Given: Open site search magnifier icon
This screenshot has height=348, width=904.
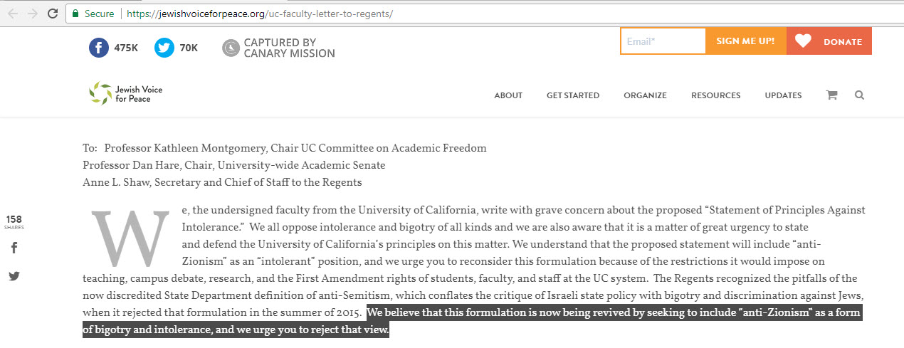Looking at the screenshot, I should pyautogui.click(x=859, y=95).
